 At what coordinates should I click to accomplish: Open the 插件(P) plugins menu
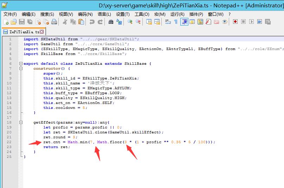coord(196,14)
